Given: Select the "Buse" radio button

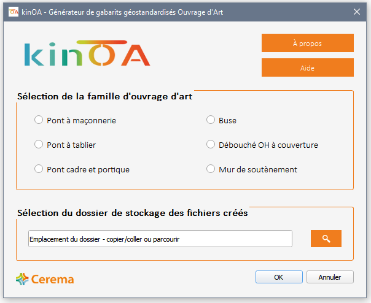Looking at the screenshot, I should tap(211, 120).
